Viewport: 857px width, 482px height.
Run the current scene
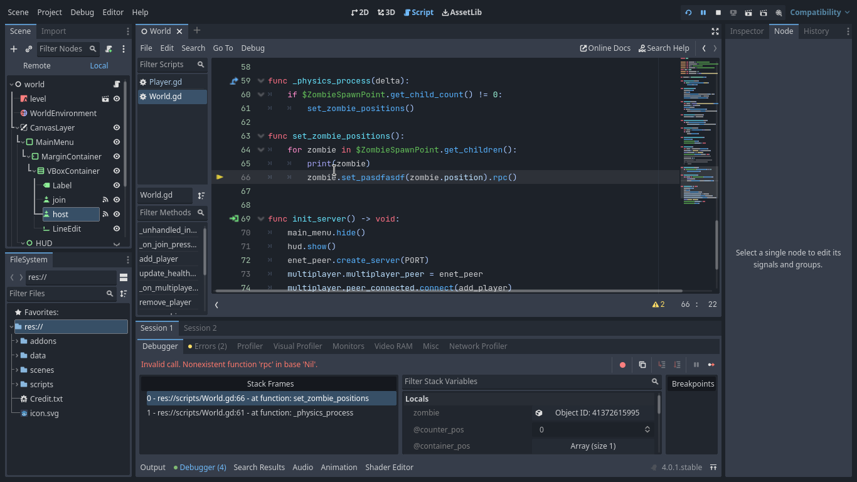(748, 12)
